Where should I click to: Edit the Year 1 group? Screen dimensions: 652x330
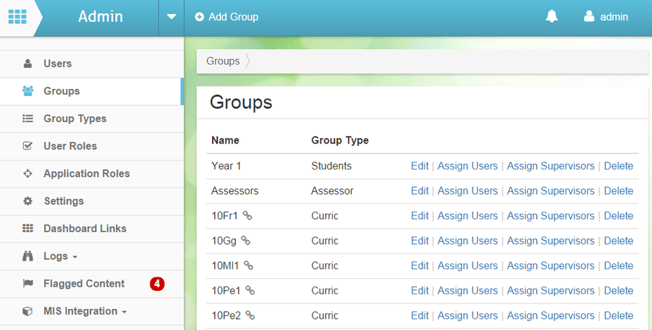click(420, 165)
